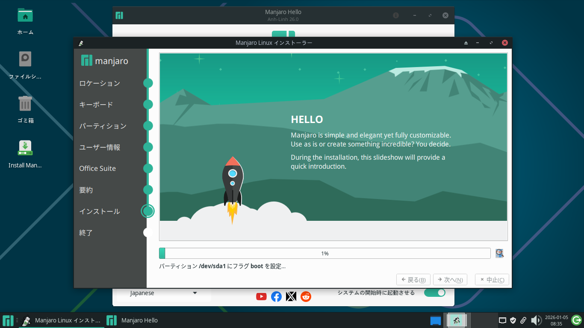Image resolution: width=584 pixels, height=328 pixels.
Task: Click the HELLO slideshow heading
Action: click(x=307, y=119)
